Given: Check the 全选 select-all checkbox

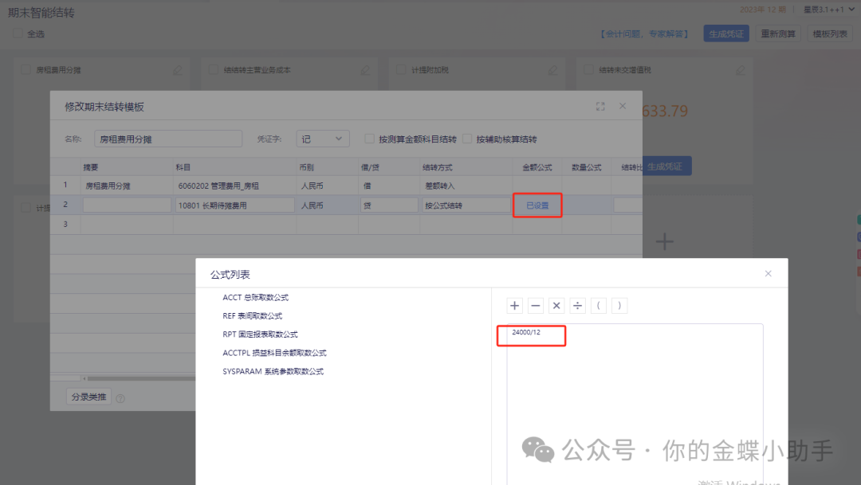Looking at the screenshot, I should 18,34.
